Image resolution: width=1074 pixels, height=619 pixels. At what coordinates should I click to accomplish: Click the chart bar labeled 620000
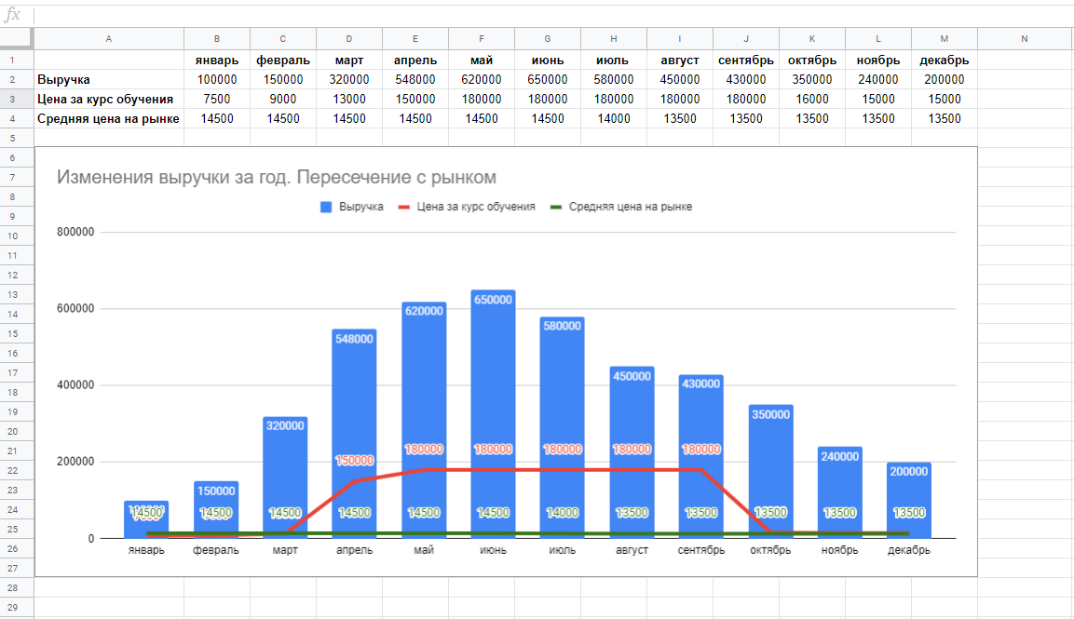(424, 420)
